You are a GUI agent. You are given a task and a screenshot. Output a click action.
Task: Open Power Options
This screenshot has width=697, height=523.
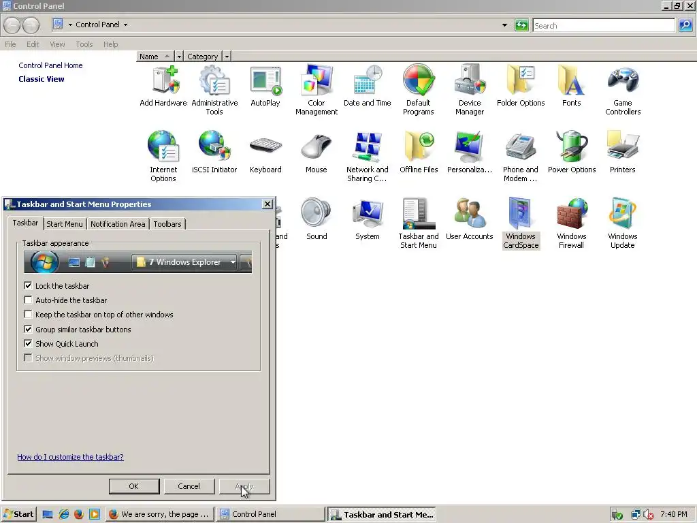pos(572,152)
